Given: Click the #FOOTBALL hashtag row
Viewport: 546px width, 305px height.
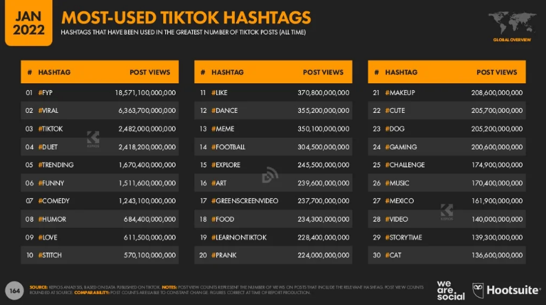Looking at the screenshot, I should tap(273, 147).
